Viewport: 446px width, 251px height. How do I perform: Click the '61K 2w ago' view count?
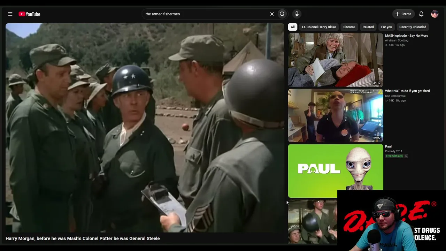(395, 45)
